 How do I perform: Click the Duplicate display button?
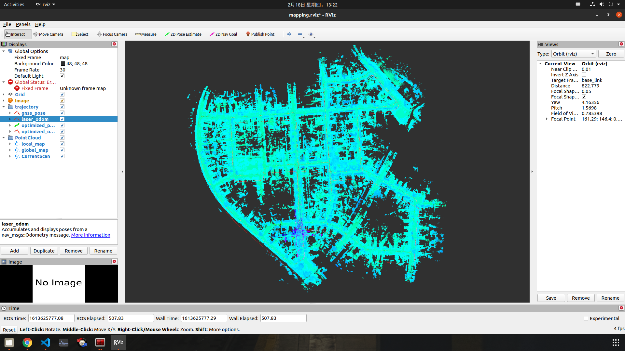point(44,251)
